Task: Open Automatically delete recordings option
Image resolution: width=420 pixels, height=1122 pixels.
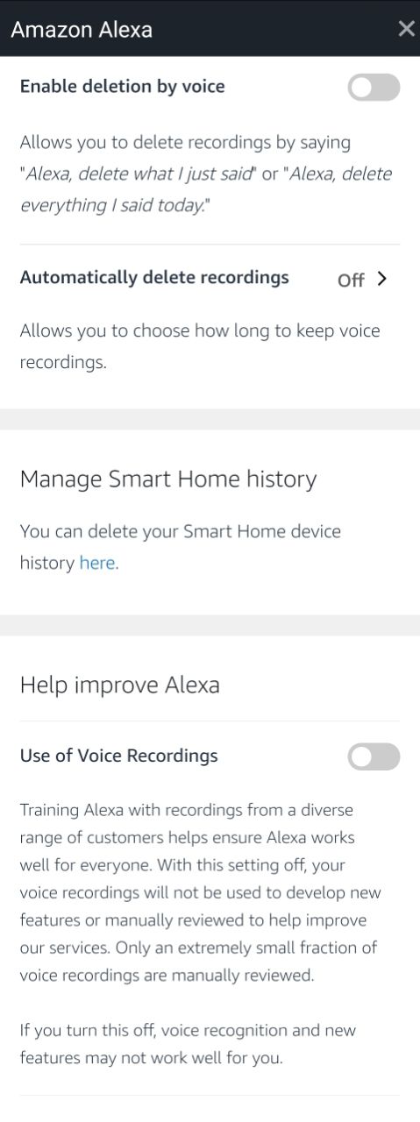Action: click(x=210, y=278)
